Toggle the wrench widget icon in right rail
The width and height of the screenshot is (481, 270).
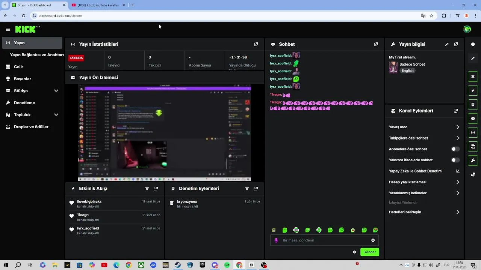tap(473, 160)
